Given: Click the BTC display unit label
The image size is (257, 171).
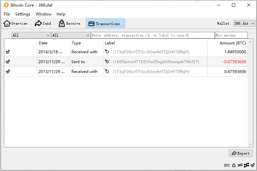Looking at the screenshot, I should pos(227,165).
